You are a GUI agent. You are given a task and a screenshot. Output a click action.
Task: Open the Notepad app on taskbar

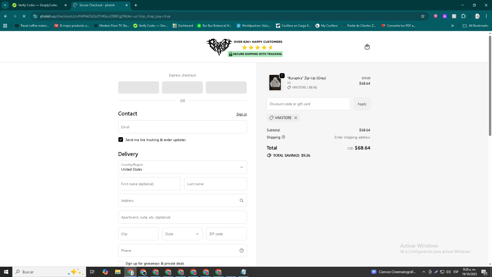tap(243, 272)
